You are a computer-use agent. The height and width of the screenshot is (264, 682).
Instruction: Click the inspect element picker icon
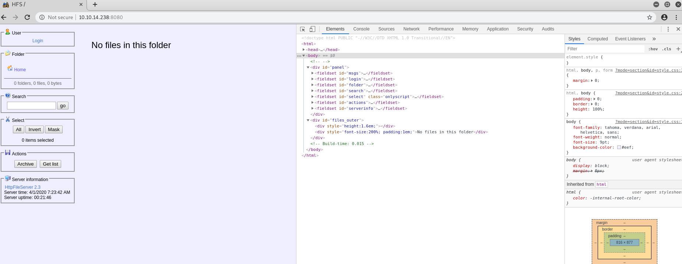tap(302, 29)
